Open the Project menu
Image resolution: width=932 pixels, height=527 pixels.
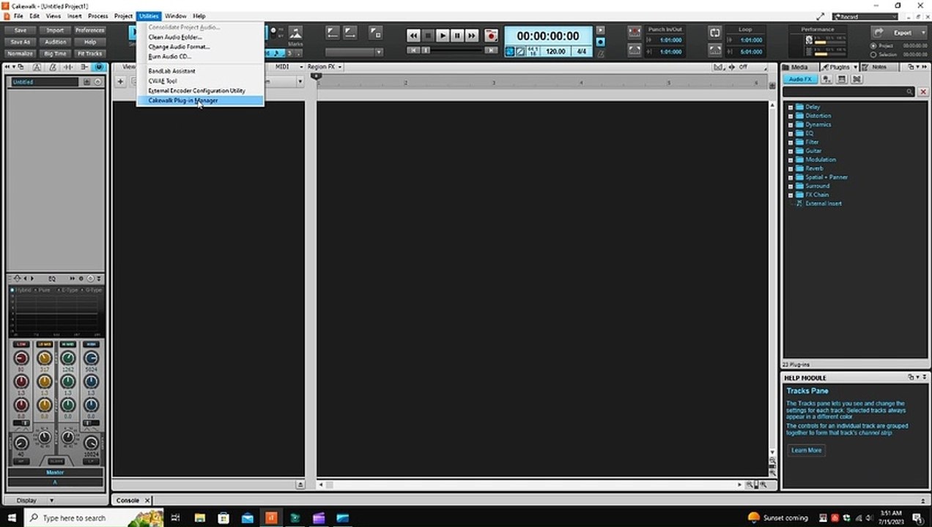[x=123, y=15]
